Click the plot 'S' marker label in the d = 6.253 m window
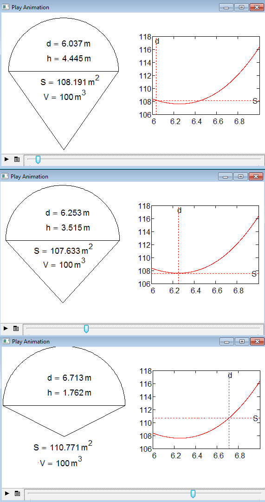265x502 pixels. (254, 274)
